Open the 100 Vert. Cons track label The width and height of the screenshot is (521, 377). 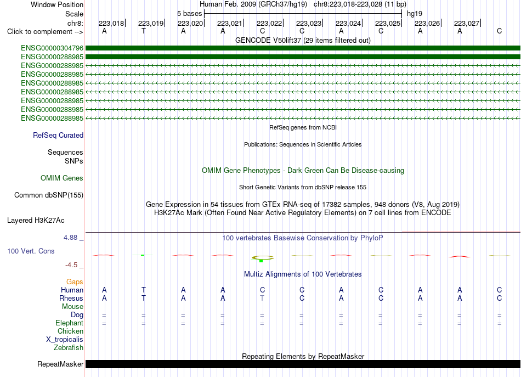click(x=31, y=251)
